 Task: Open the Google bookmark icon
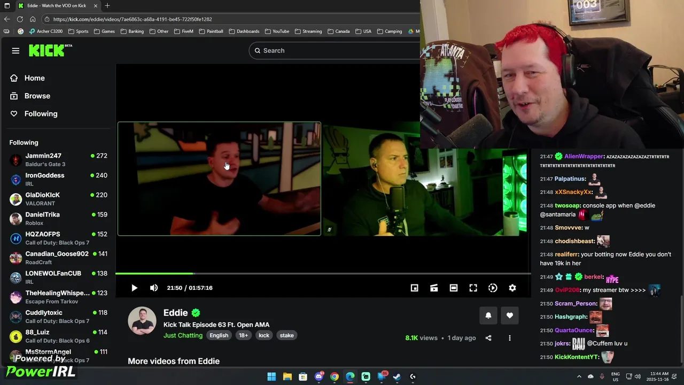point(20,32)
